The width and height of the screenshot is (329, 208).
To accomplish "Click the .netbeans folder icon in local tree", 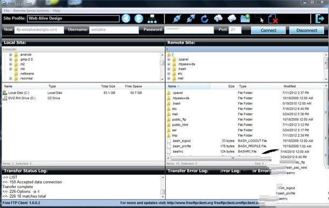I will click(x=16, y=73).
